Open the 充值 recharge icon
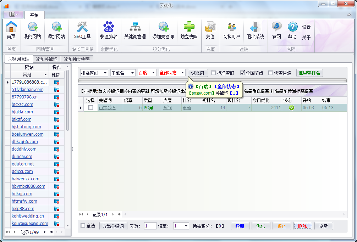 click(210, 30)
